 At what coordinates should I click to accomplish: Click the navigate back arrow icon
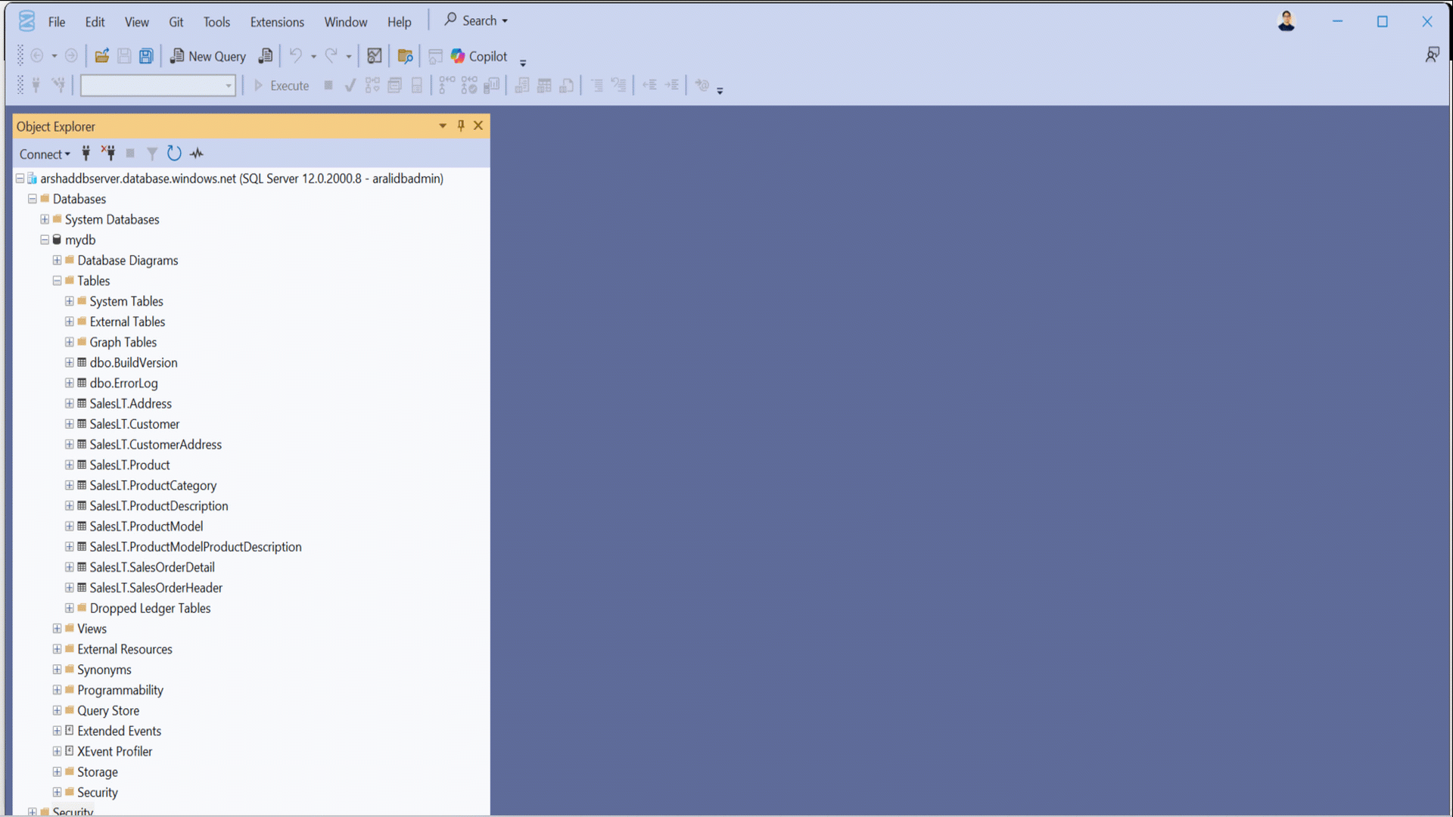pyautogui.click(x=38, y=55)
